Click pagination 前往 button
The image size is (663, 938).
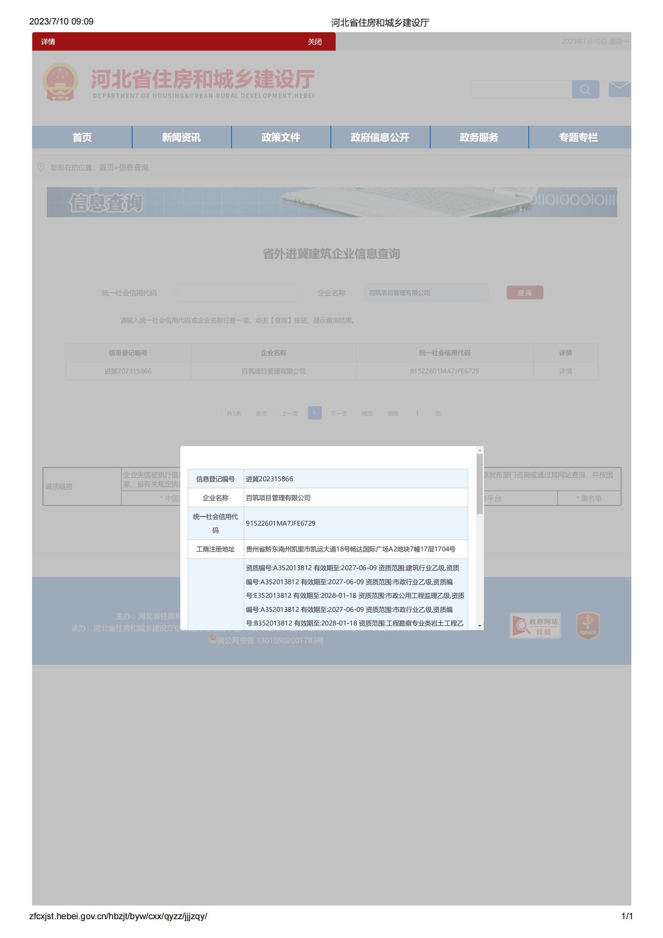pos(393,414)
